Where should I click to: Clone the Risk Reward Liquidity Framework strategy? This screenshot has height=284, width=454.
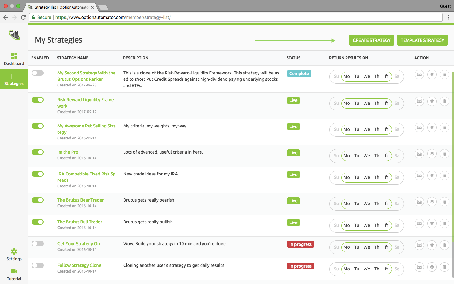(x=432, y=101)
